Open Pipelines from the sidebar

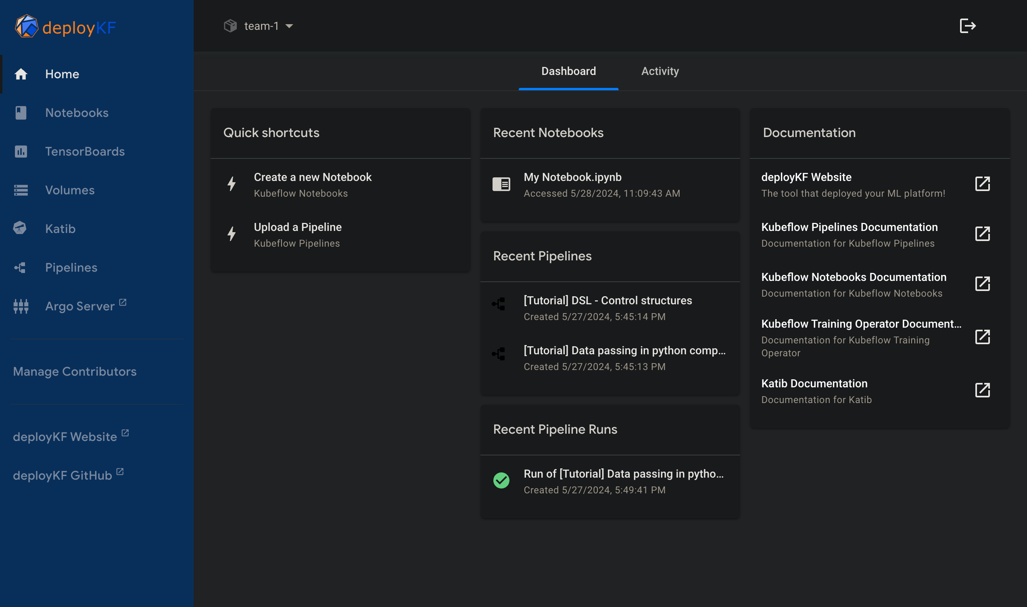coord(96,268)
